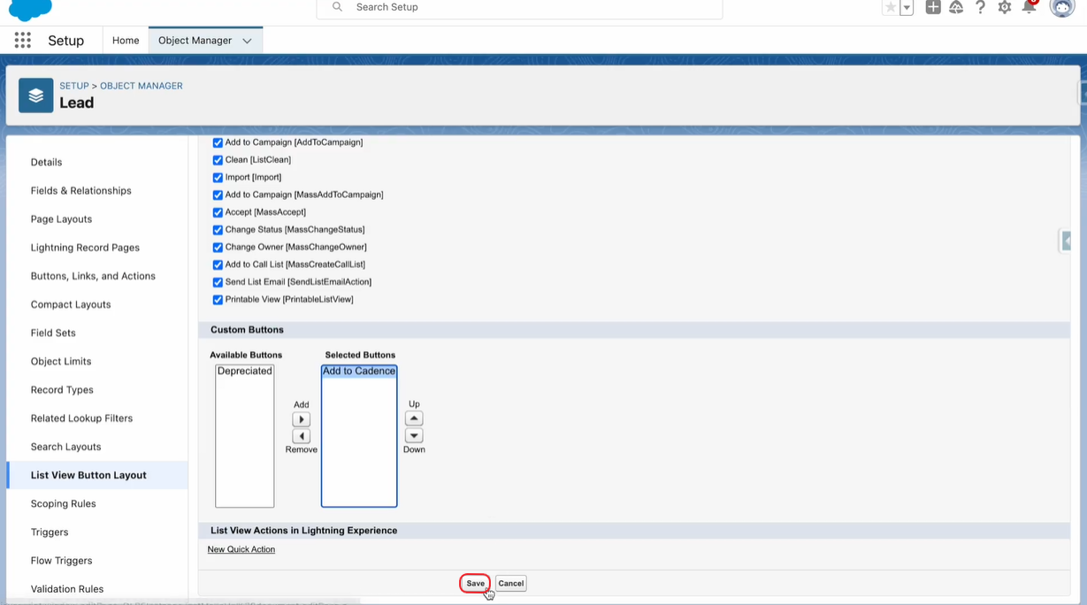Uncheck Change Owner [MassChangeOwner]
The width and height of the screenshot is (1087, 605).
(x=218, y=248)
